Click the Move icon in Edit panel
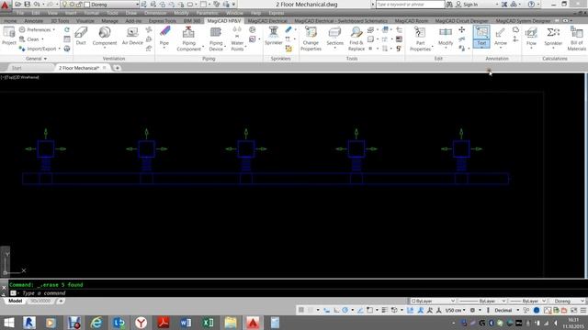The width and height of the screenshot is (588, 330). tap(461, 29)
